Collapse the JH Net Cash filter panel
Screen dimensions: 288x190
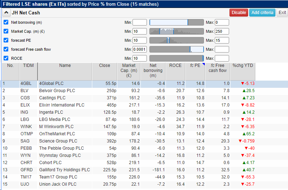(6, 13)
